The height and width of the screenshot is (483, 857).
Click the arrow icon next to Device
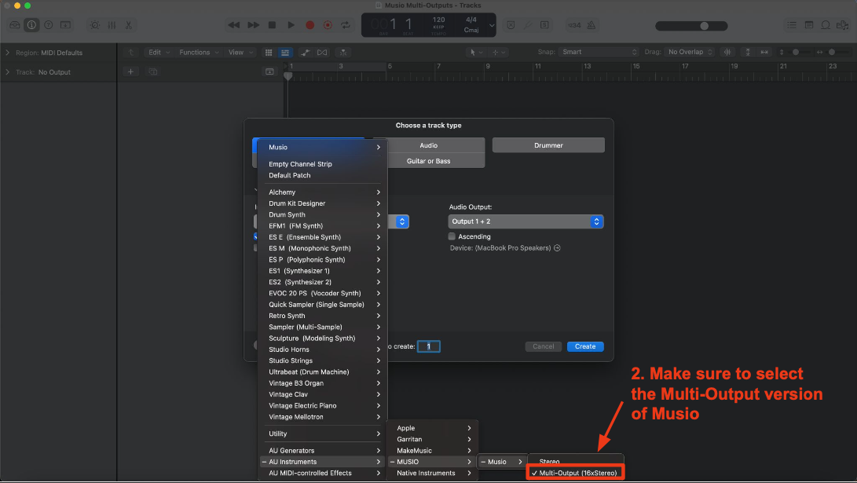point(557,248)
